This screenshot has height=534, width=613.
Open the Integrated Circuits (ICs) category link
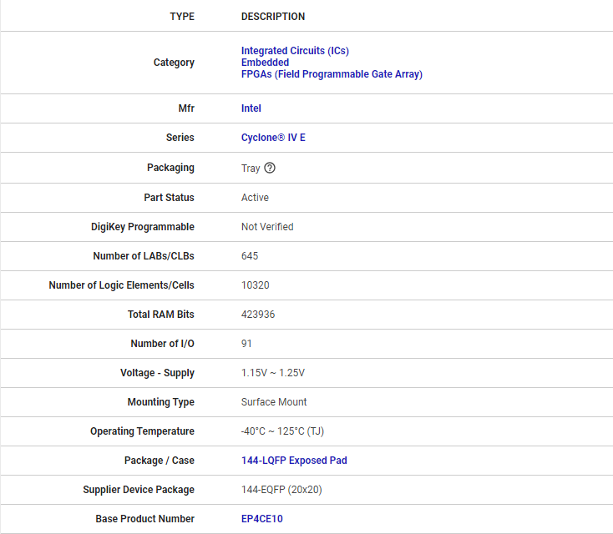pyautogui.click(x=295, y=51)
